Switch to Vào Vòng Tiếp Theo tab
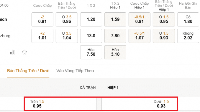The image size is (200, 112). click(x=75, y=71)
